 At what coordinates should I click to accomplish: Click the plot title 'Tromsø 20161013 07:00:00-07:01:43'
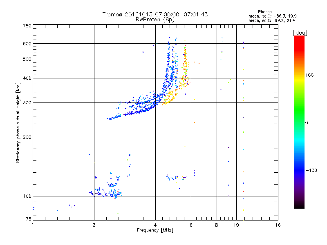pos(155,14)
